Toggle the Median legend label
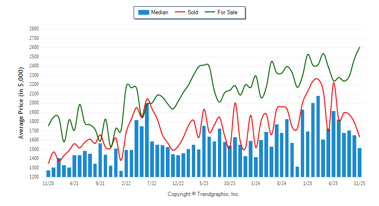The image size is (379, 206). coord(160,12)
